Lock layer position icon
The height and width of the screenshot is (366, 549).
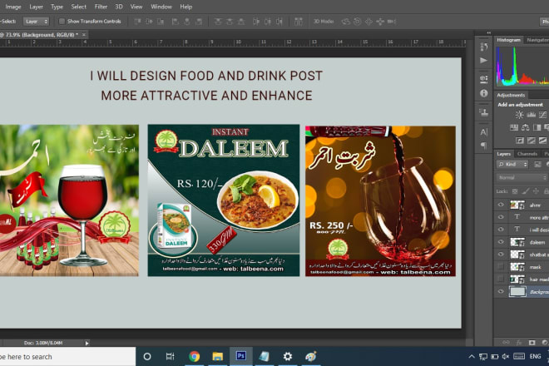(x=536, y=191)
